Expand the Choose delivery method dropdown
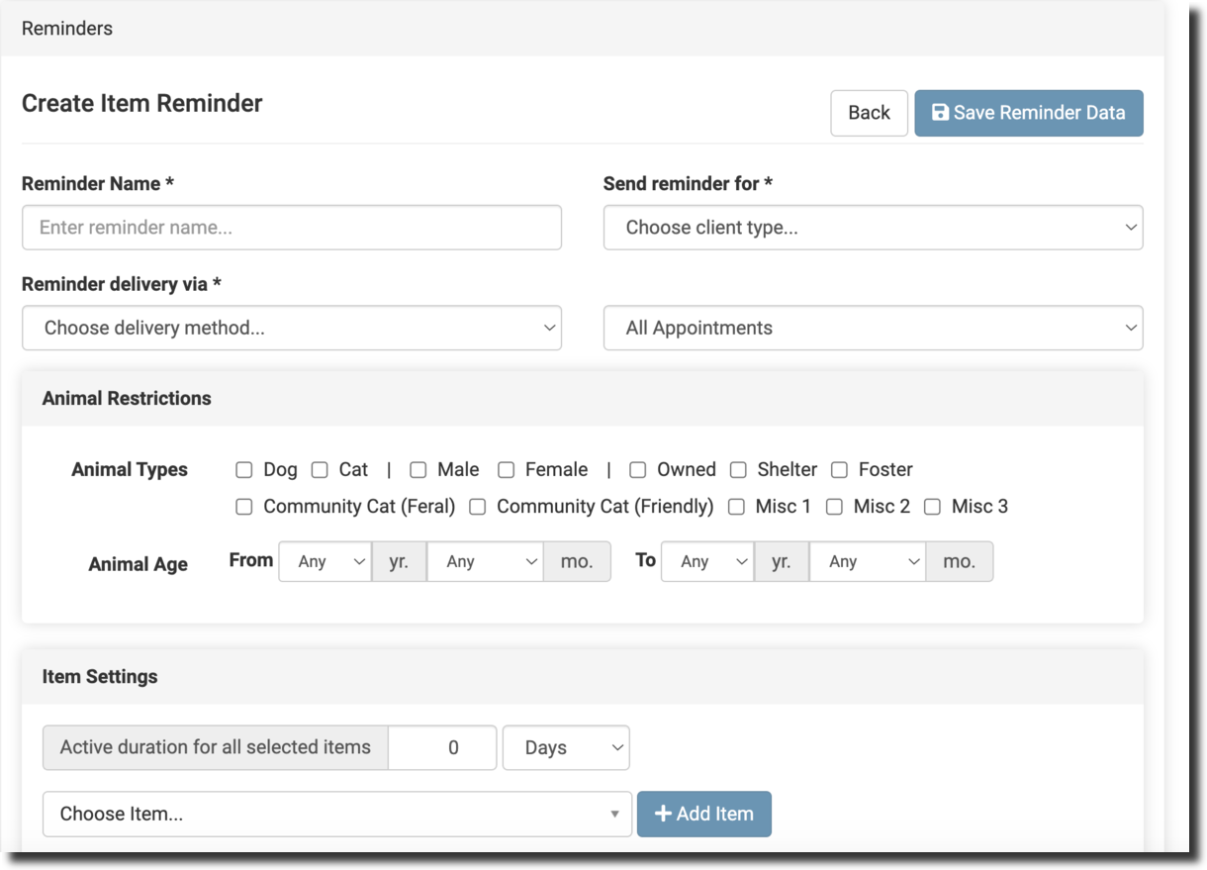The image size is (1207, 870). click(291, 328)
